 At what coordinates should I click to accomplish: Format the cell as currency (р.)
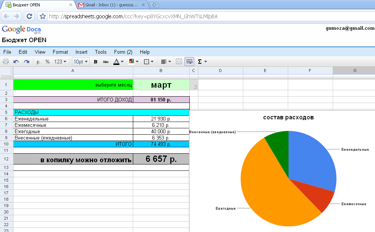(x=39, y=62)
